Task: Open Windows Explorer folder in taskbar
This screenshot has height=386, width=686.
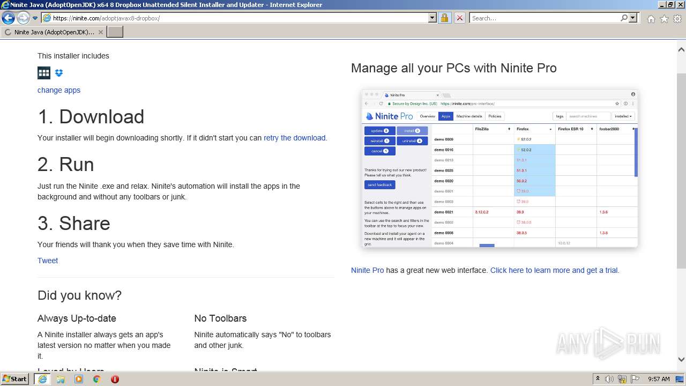Action: click(61, 379)
